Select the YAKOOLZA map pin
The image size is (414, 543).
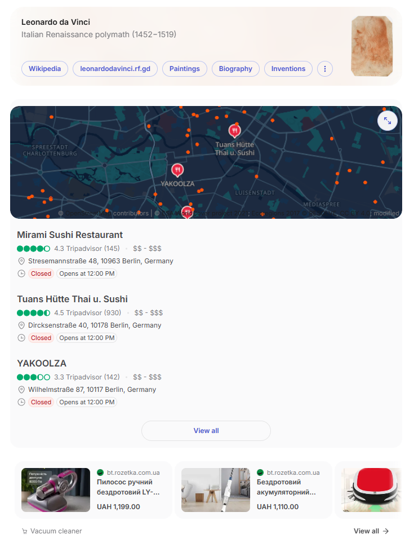[177, 170]
